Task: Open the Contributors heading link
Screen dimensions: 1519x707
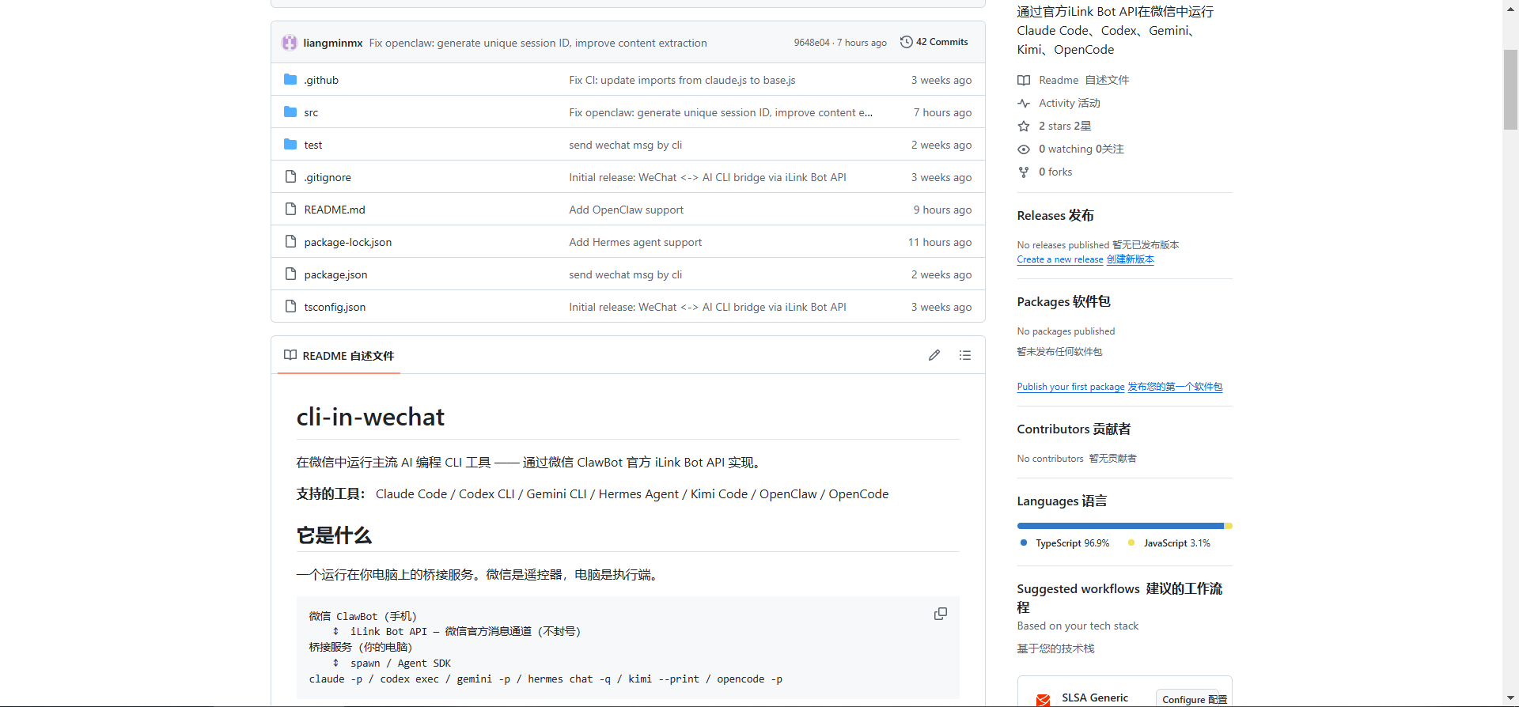Action: tap(1074, 429)
